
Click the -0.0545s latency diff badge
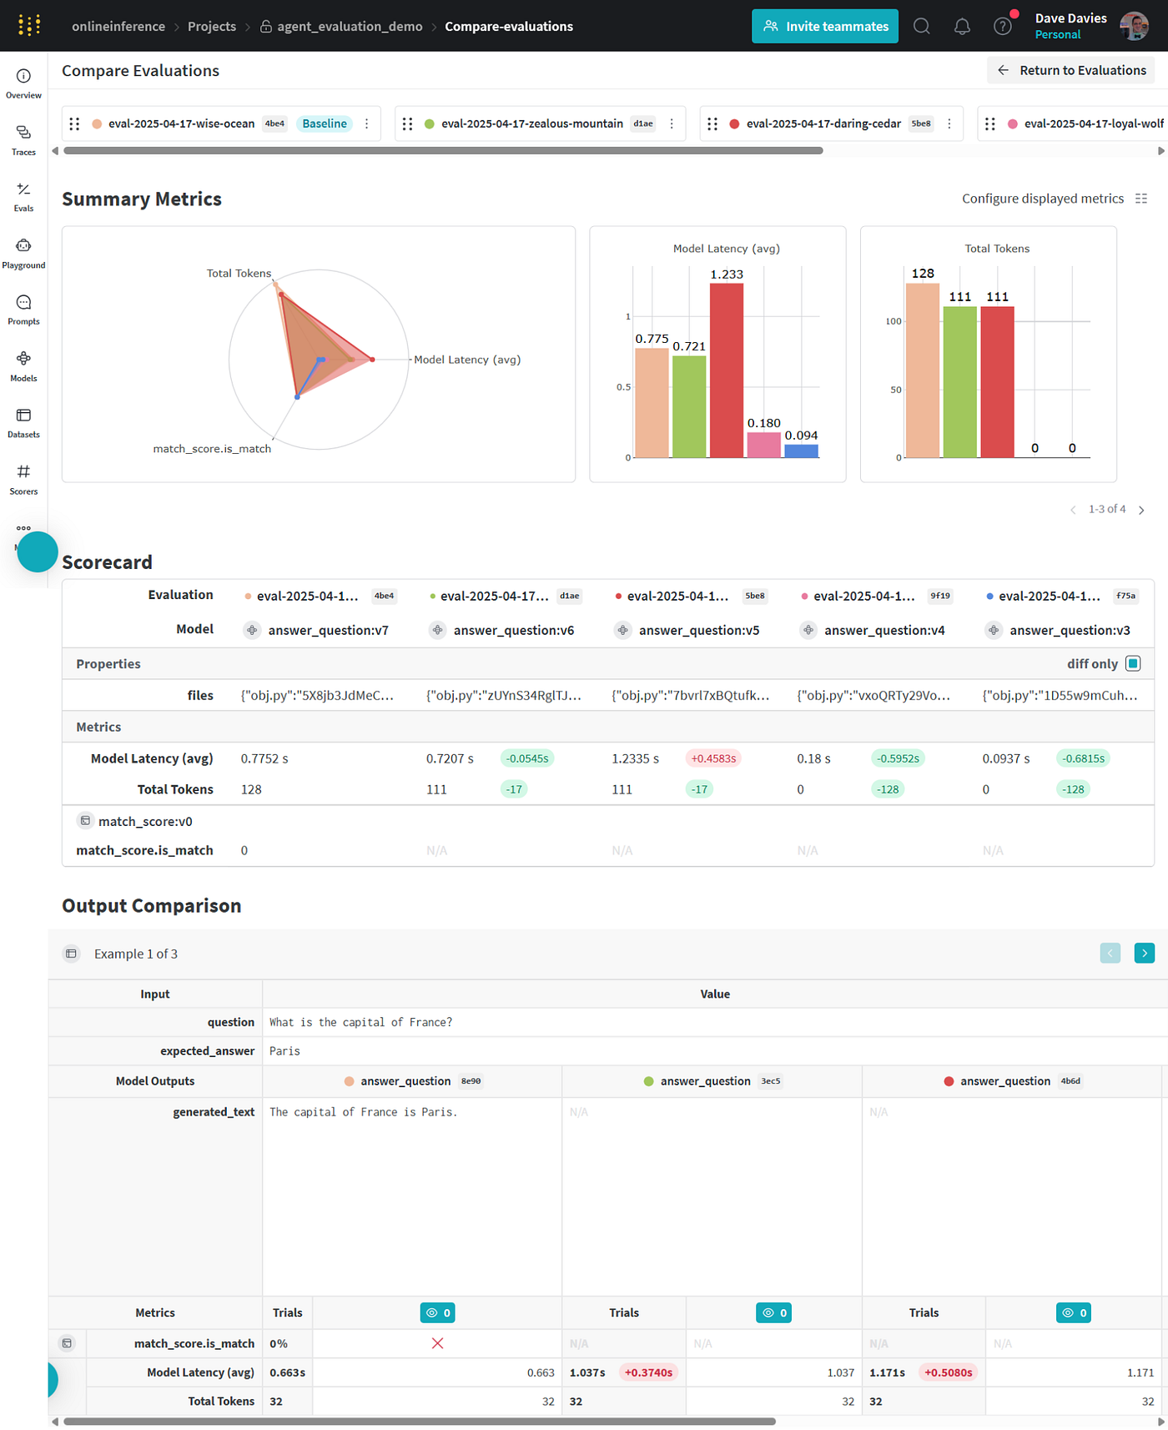coord(527,758)
